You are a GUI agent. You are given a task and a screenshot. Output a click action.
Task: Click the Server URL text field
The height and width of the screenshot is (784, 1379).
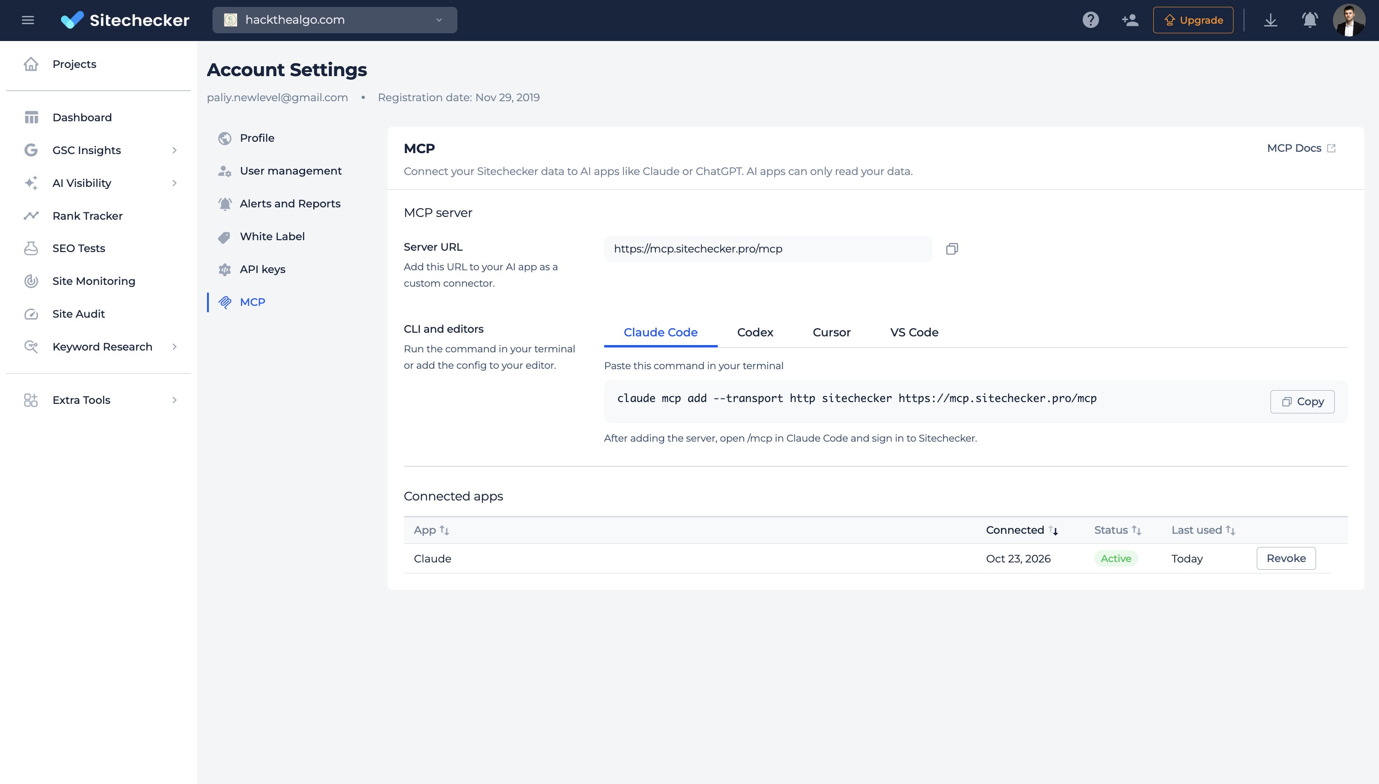(x=767, y=249)
